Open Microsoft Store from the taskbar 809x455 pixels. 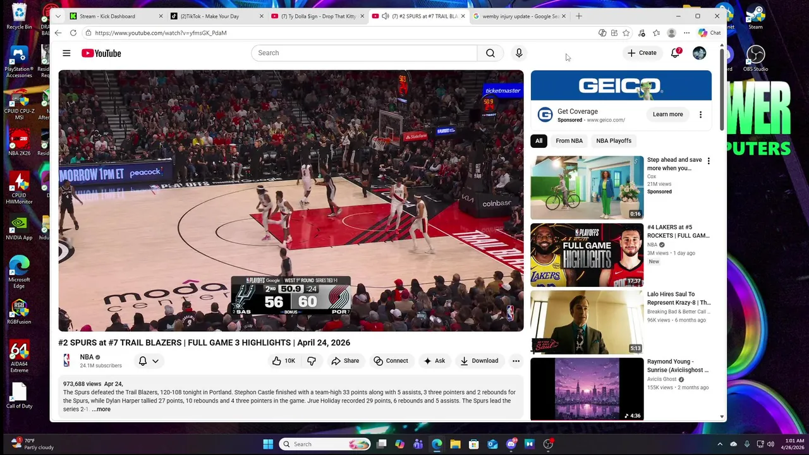click(x=473, y=444)
